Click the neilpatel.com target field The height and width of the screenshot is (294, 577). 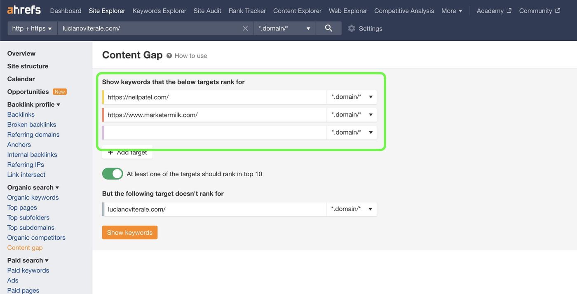[x=214, y=97]
